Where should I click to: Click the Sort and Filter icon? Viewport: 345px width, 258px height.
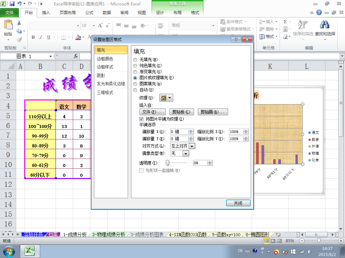tap(303, 25)
